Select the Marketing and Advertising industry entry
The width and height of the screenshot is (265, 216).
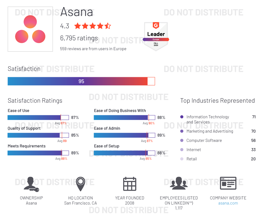[x=210, y=131]
